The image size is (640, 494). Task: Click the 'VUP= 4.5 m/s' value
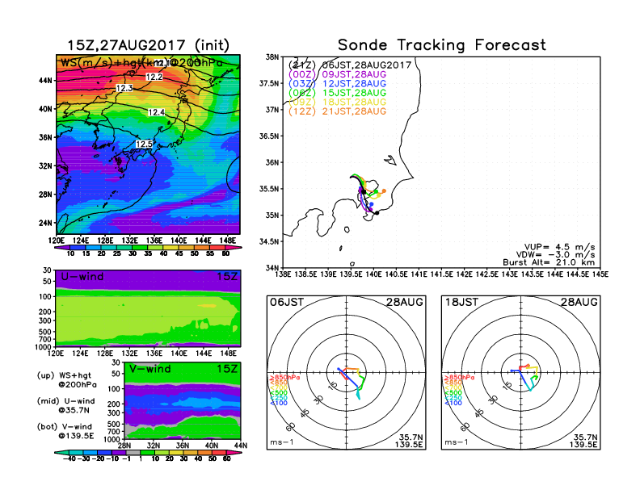tap(559, 247)
